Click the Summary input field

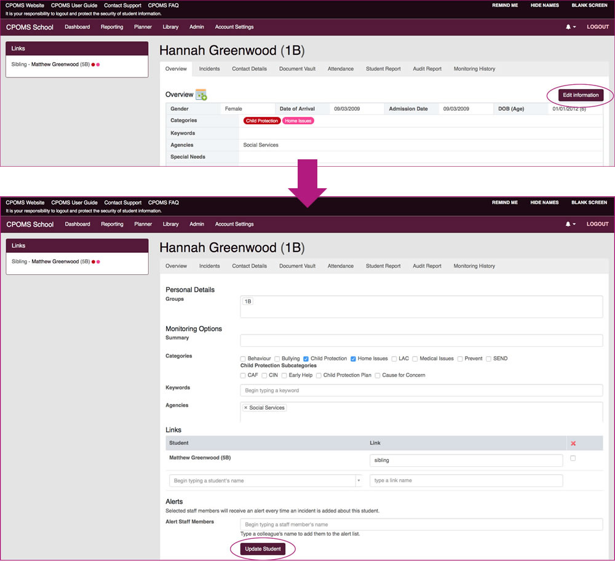tap(421, 341)
